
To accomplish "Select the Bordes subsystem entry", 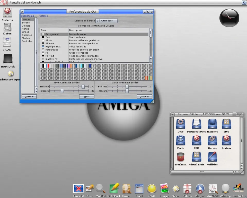I will (26, 23).
